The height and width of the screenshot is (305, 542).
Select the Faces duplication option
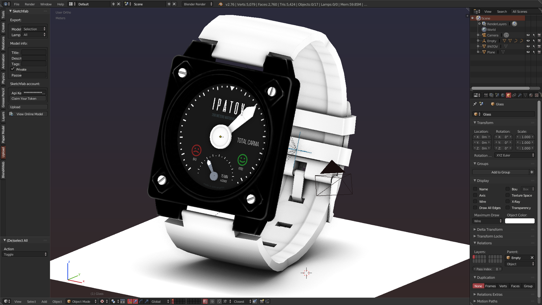tap(515, 286)
